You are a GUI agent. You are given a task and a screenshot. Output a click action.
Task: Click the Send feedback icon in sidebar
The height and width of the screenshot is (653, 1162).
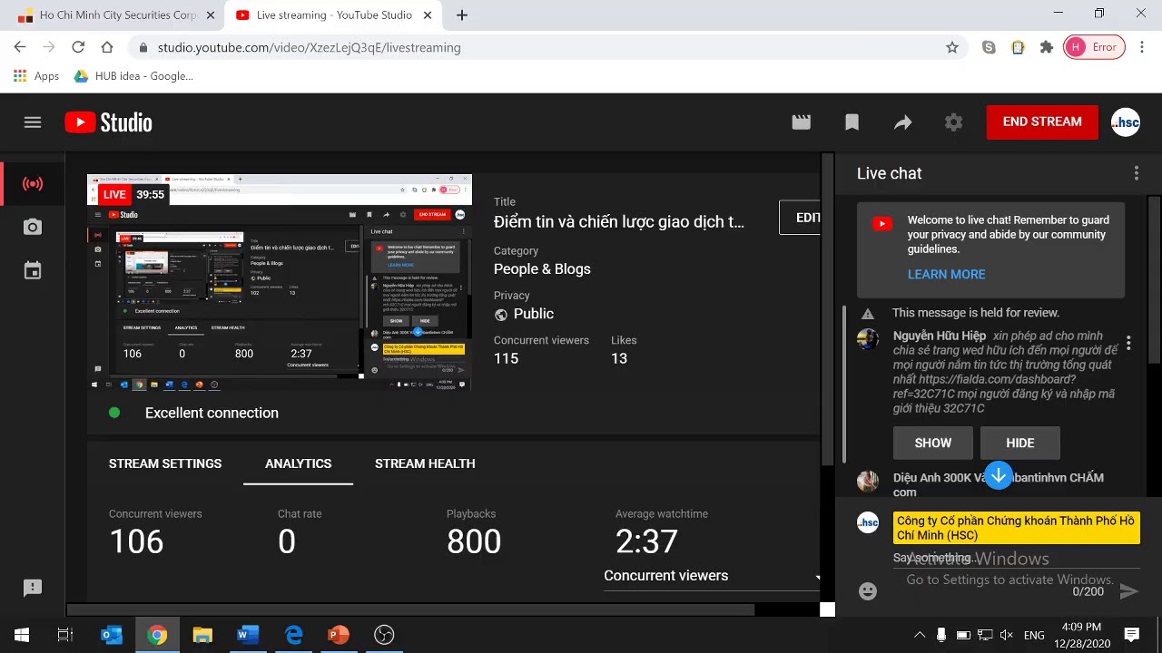coord(33,588)
